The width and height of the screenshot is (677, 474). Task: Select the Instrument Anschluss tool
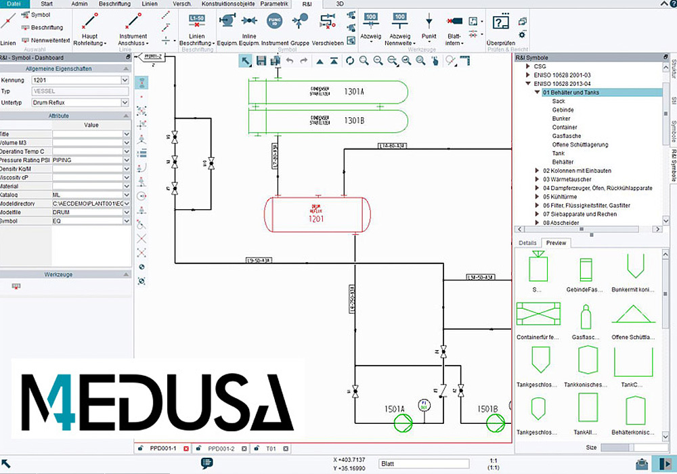click(133, 28)
